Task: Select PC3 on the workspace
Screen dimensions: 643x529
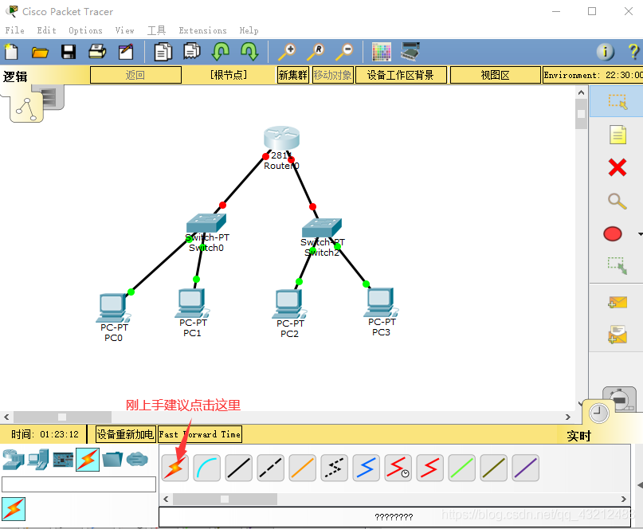Action: [x=381, y=303]
